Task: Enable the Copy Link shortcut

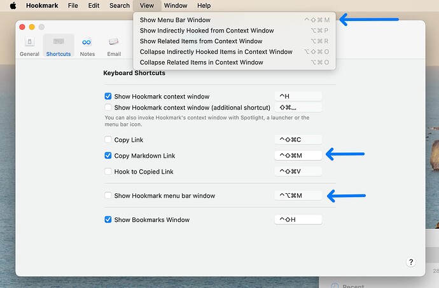Action: point(108,139)
